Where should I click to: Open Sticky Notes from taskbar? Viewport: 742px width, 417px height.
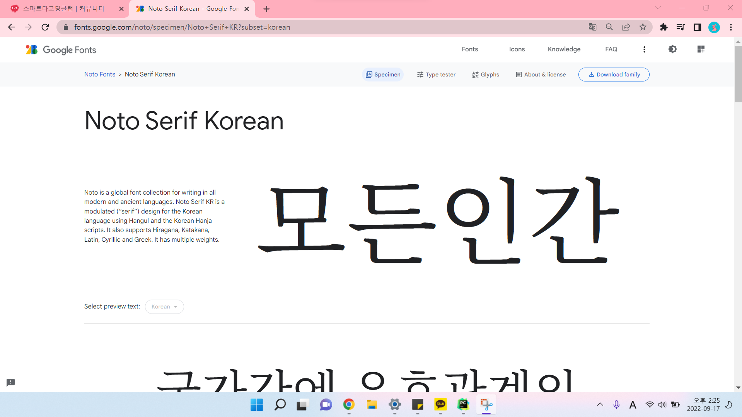point(418,405)
